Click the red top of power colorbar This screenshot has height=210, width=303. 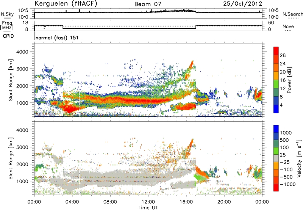tap(276, 51)
